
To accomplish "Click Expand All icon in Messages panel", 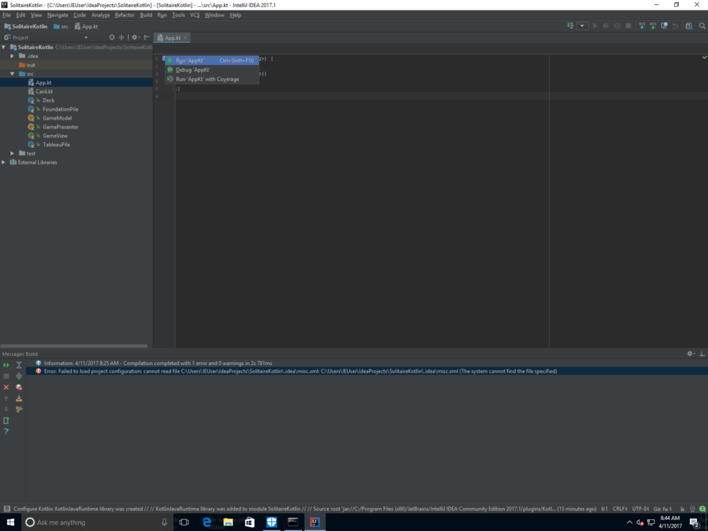I will coord(19,365).
